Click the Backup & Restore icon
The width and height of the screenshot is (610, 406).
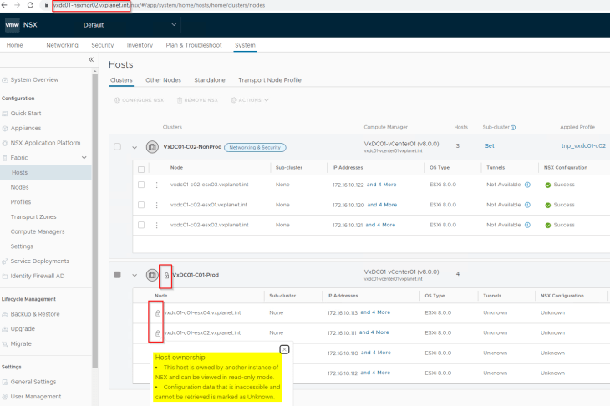tap(5, 314)
